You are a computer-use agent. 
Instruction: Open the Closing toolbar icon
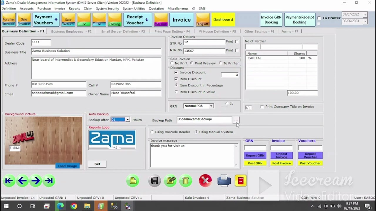click(114, 20)
